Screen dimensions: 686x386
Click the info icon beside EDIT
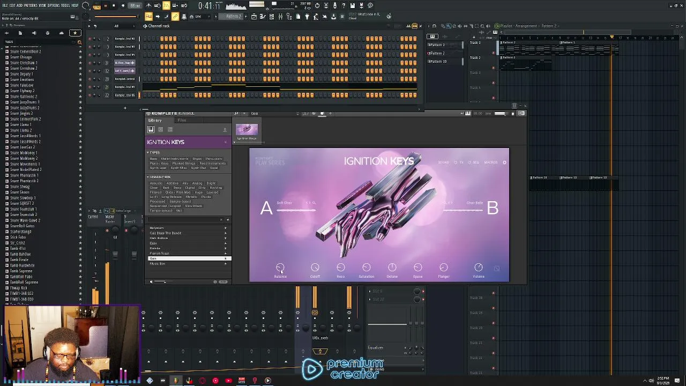tap(215, 282)
